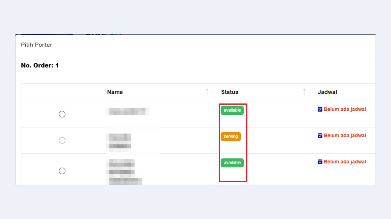Open Belum ada jadwal in last row

point(345,162)
